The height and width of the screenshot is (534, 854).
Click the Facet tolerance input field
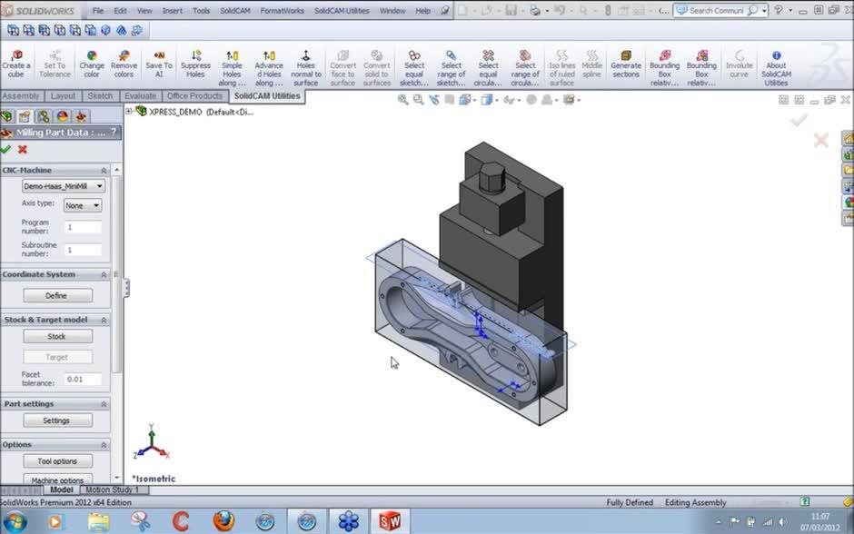[x=83, y=379]
